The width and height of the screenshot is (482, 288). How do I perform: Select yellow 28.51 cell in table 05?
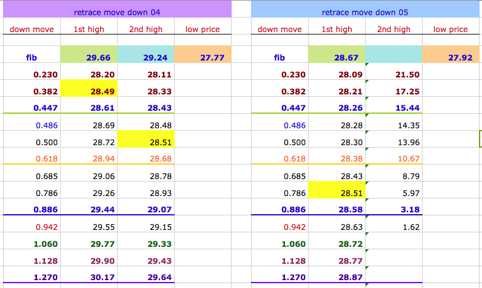coord(336,190)
